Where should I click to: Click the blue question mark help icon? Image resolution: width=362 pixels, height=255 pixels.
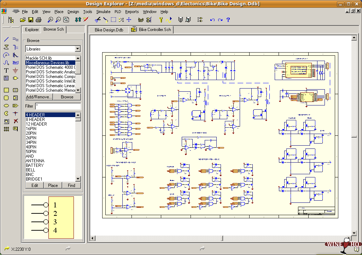click(x=228, y=20)
